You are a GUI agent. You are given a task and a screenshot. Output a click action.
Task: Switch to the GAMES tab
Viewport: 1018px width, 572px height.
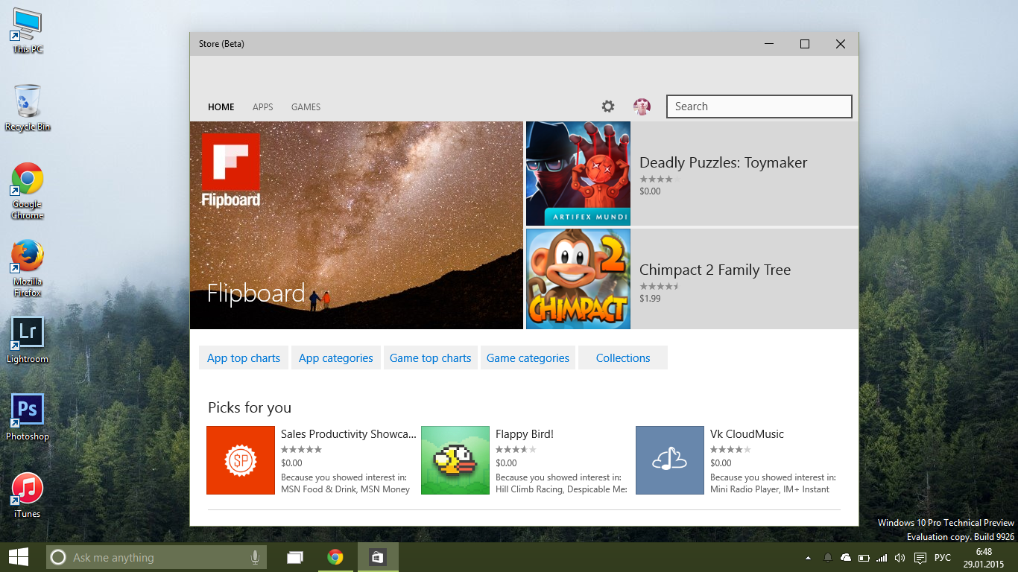[306, 107]
